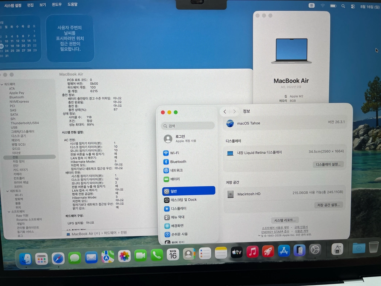The image size is (381, 286).
Task: Go forward in System Settings navigation
Action: (234, 111)
